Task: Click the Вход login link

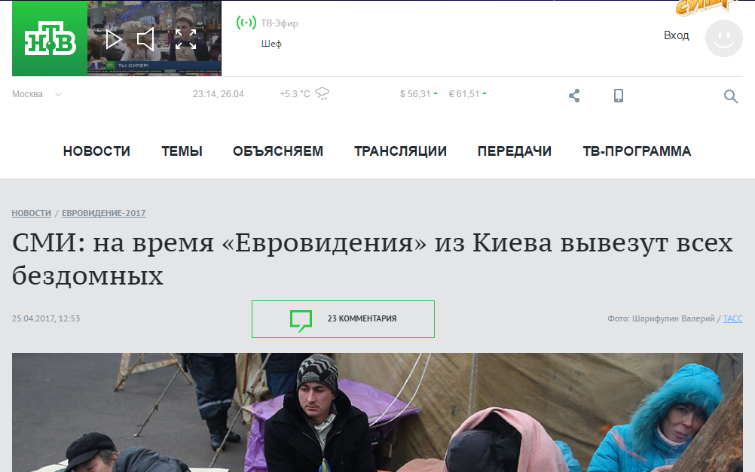Action: point(676,35)
